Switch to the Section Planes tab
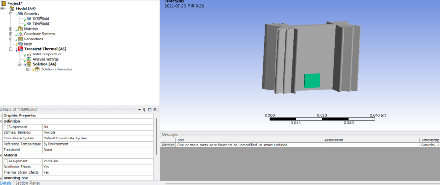440x185 pixels. coord(27,183)
